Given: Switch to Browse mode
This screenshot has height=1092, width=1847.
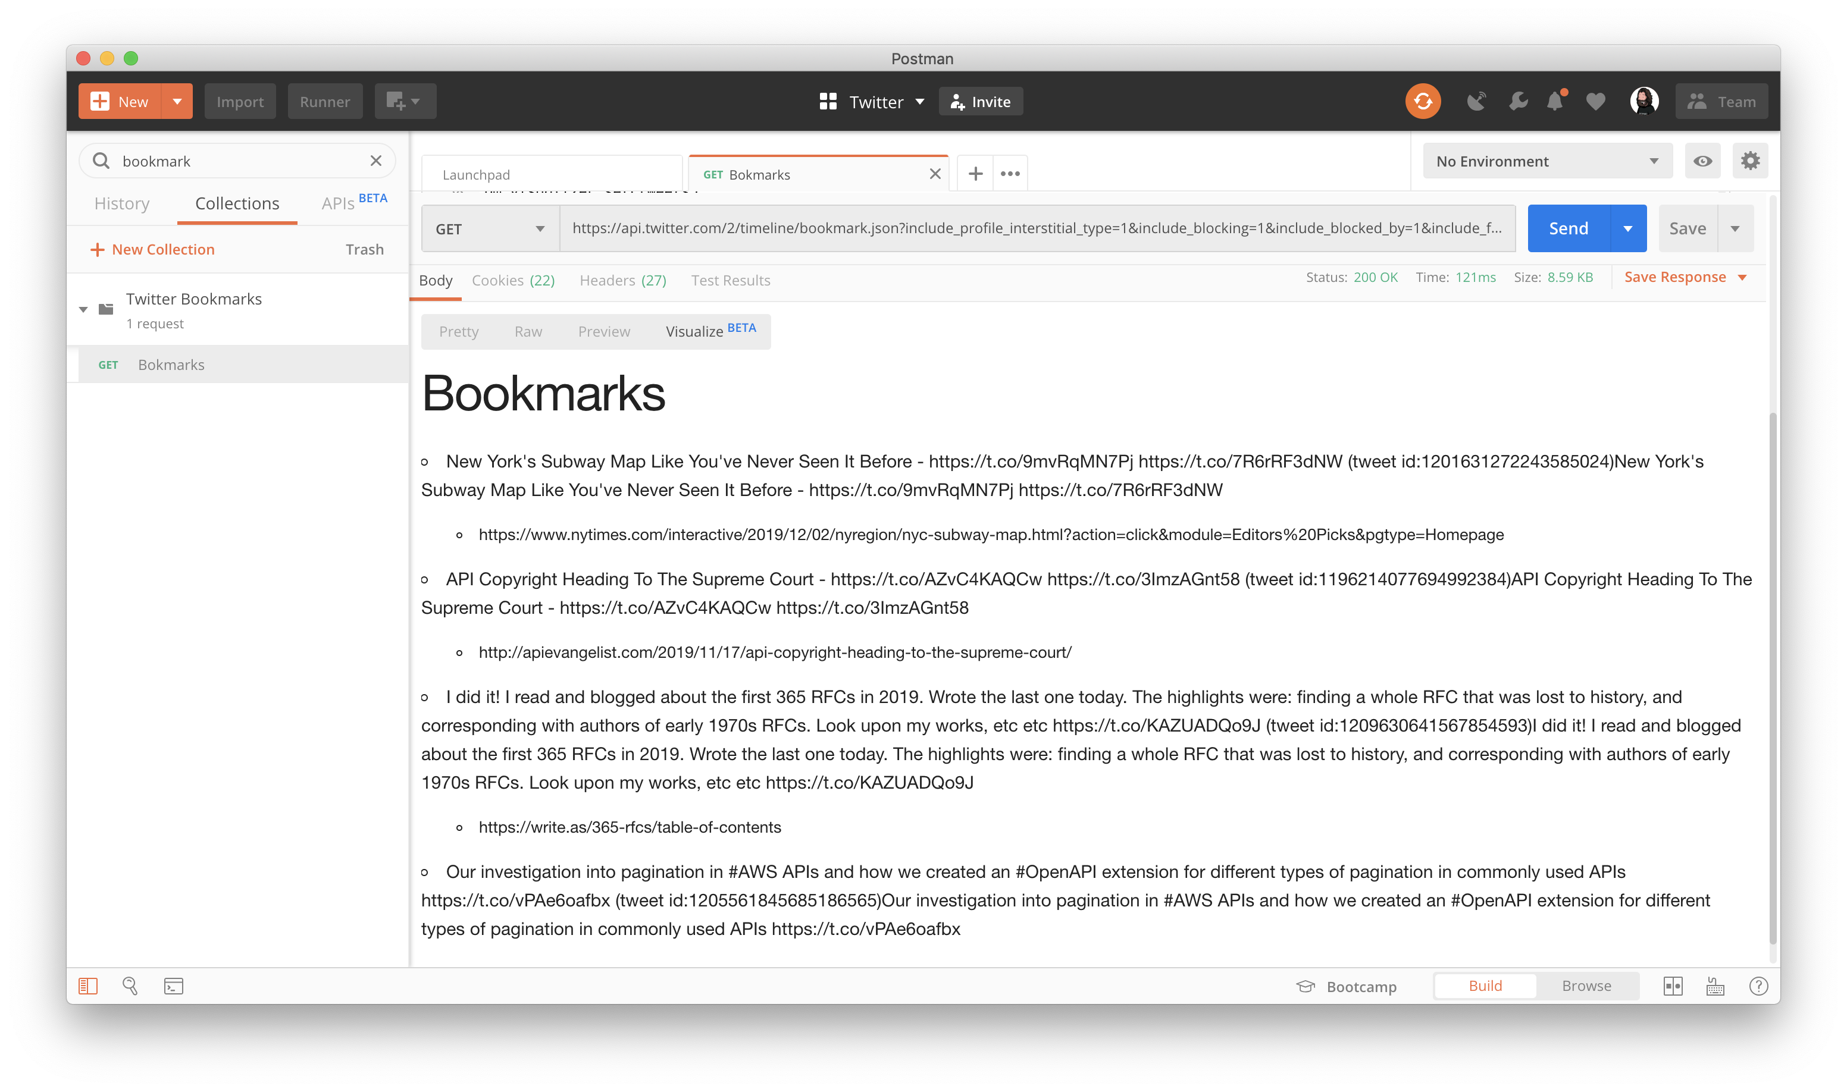Looking at the screenshot, I should (x=1586, y=986).
